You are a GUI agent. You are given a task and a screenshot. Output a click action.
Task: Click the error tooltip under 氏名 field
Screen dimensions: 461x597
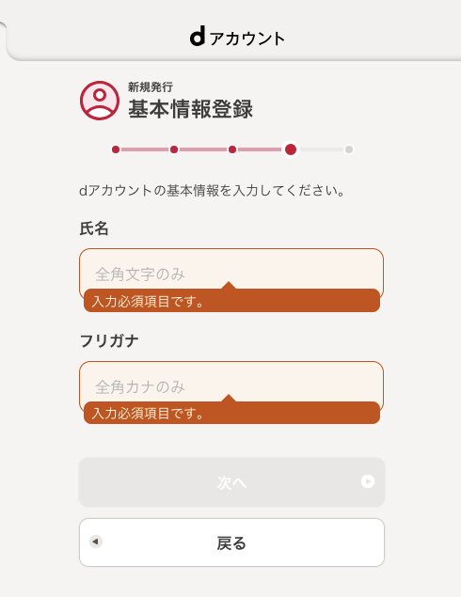coord(231,301)
